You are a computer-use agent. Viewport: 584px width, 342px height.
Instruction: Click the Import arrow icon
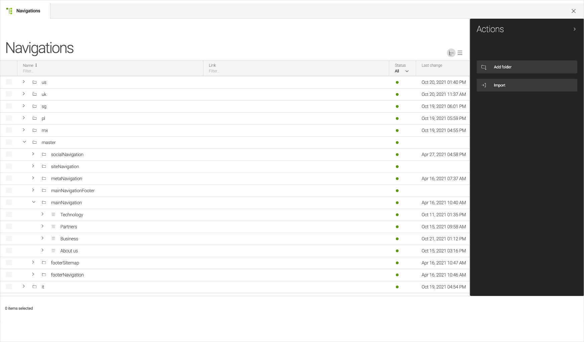point(483,85)
